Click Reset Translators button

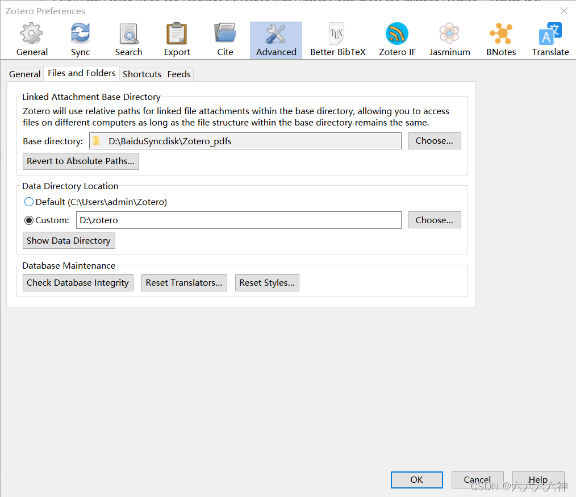pos(184,283)
